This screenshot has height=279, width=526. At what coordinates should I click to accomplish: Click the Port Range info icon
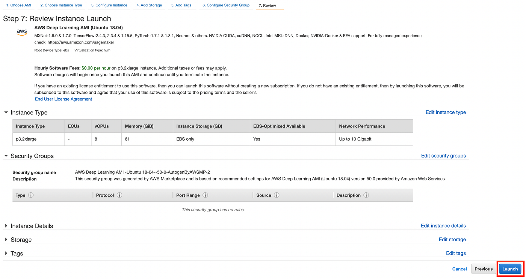point(205,195)
